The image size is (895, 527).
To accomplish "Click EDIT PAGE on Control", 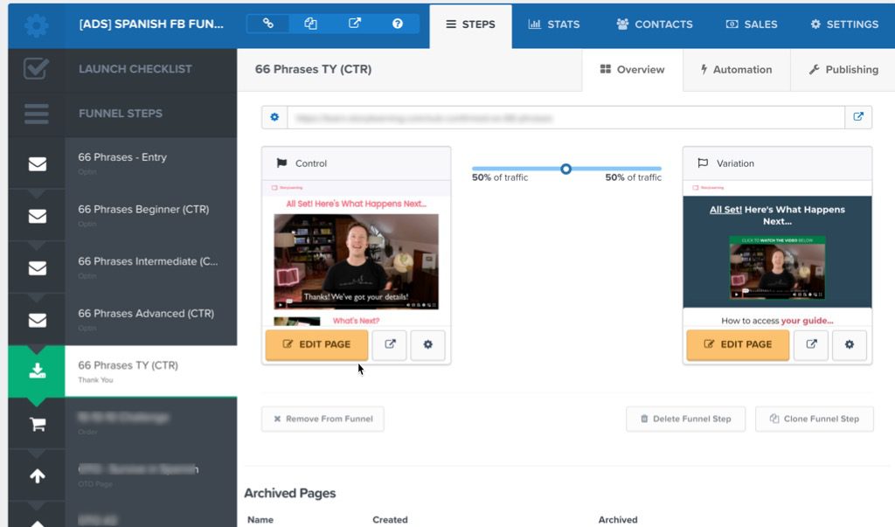I will point(316,344).
